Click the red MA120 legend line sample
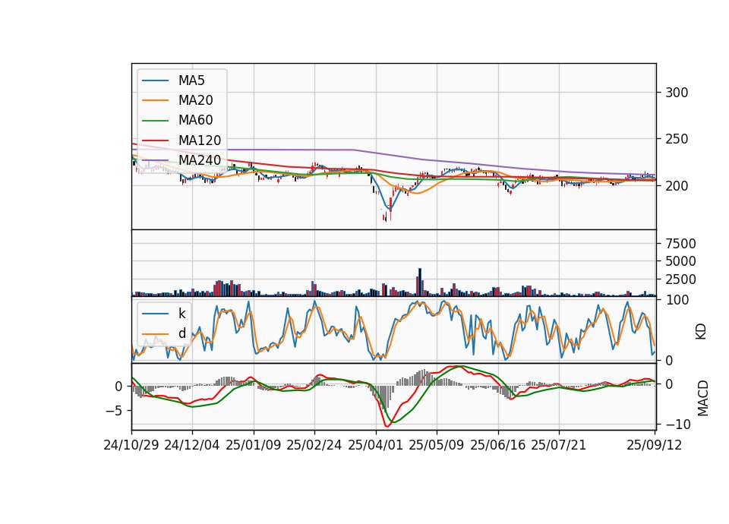 [155, 140]
